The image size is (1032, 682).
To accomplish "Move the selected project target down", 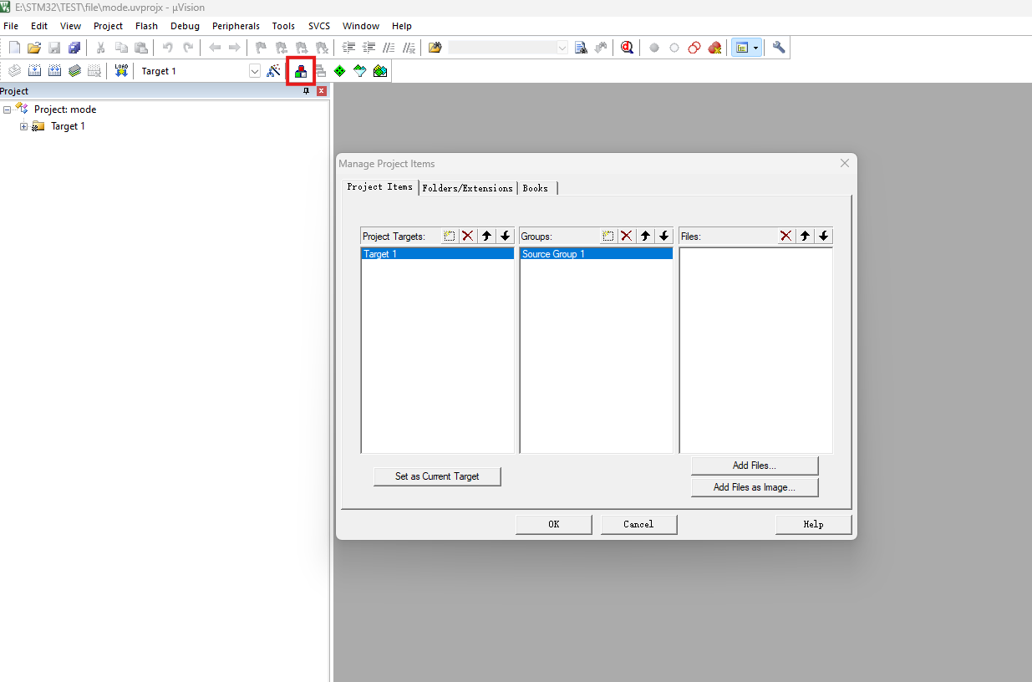I will (x=505, y=237).
